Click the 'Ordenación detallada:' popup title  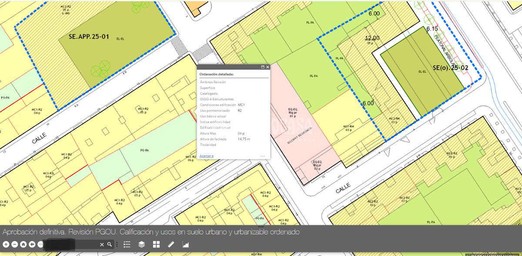click(217, 74)
